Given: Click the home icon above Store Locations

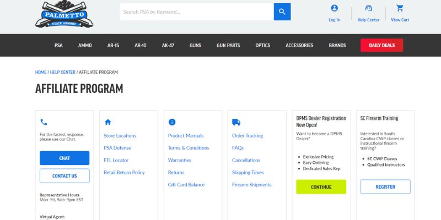Looking at the screenshot, I should pos(107,122).
